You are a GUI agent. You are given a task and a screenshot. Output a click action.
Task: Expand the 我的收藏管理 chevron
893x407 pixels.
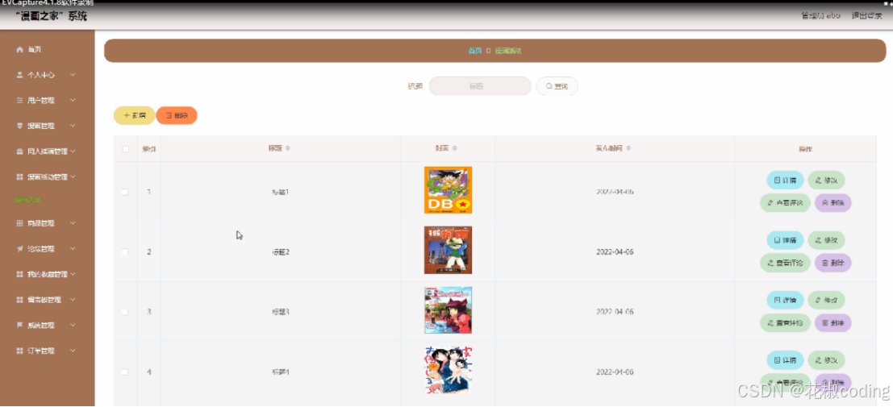73,274
